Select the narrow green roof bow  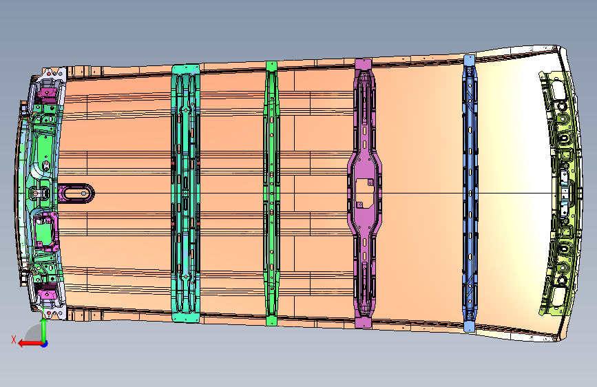coord(271,193)
